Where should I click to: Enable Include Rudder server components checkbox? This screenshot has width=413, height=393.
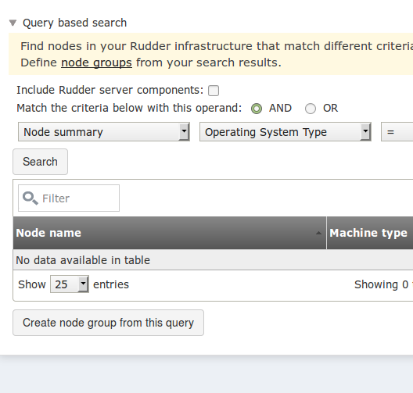point(214,91)
